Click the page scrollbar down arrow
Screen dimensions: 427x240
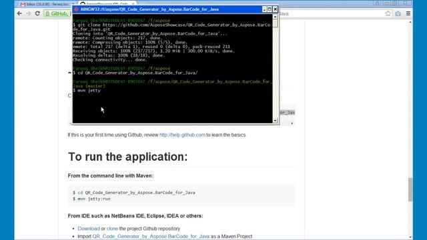pyautogui.click(x=410, y=237)
